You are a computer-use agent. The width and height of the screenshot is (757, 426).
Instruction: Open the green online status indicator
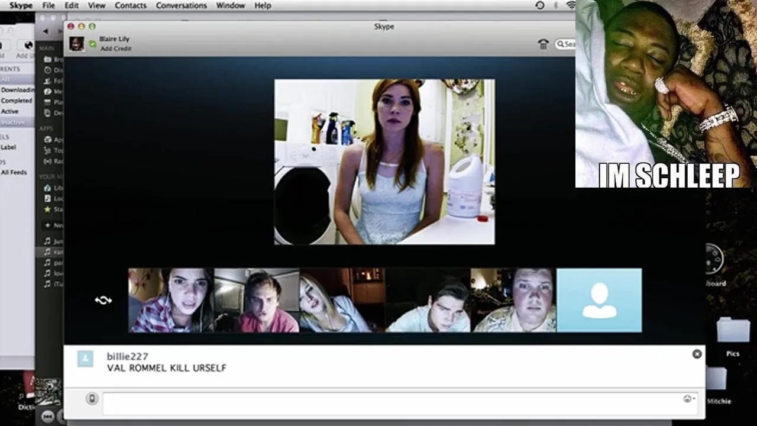pos(92,44)
